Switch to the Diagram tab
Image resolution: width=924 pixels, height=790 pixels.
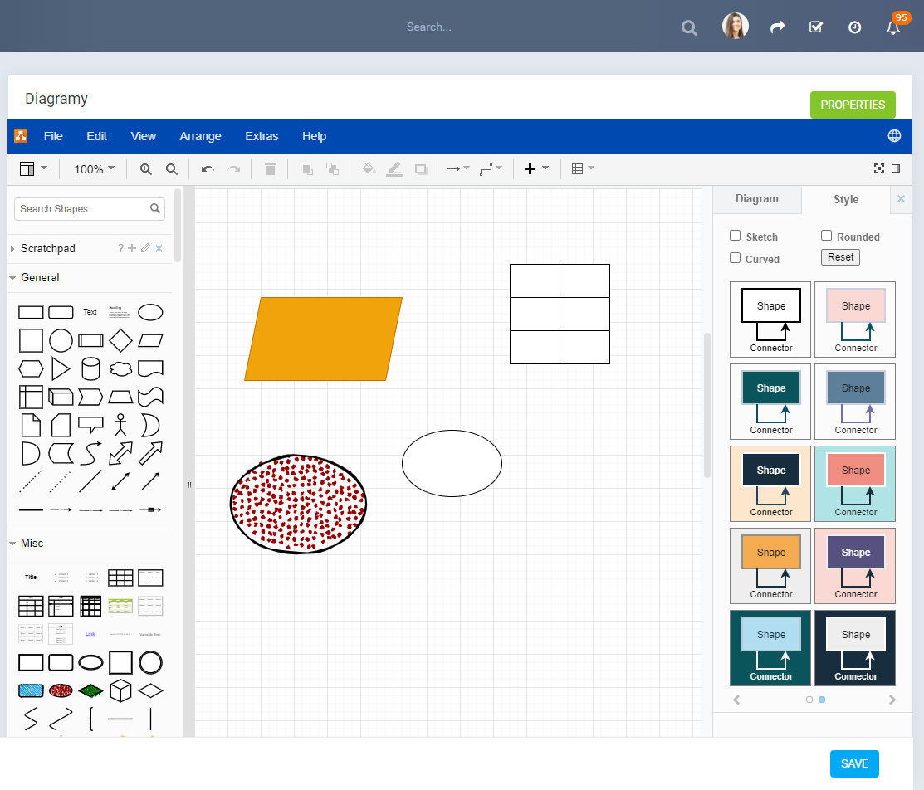tap(756, 199)
